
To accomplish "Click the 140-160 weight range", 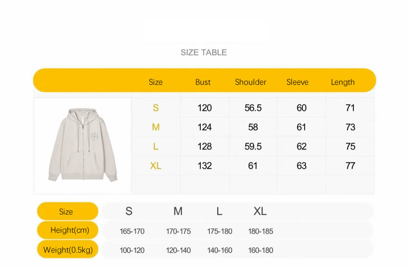I will tap(220, 250).
